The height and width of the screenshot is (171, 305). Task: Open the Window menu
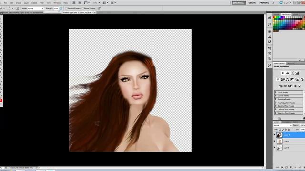coord(57,3)
